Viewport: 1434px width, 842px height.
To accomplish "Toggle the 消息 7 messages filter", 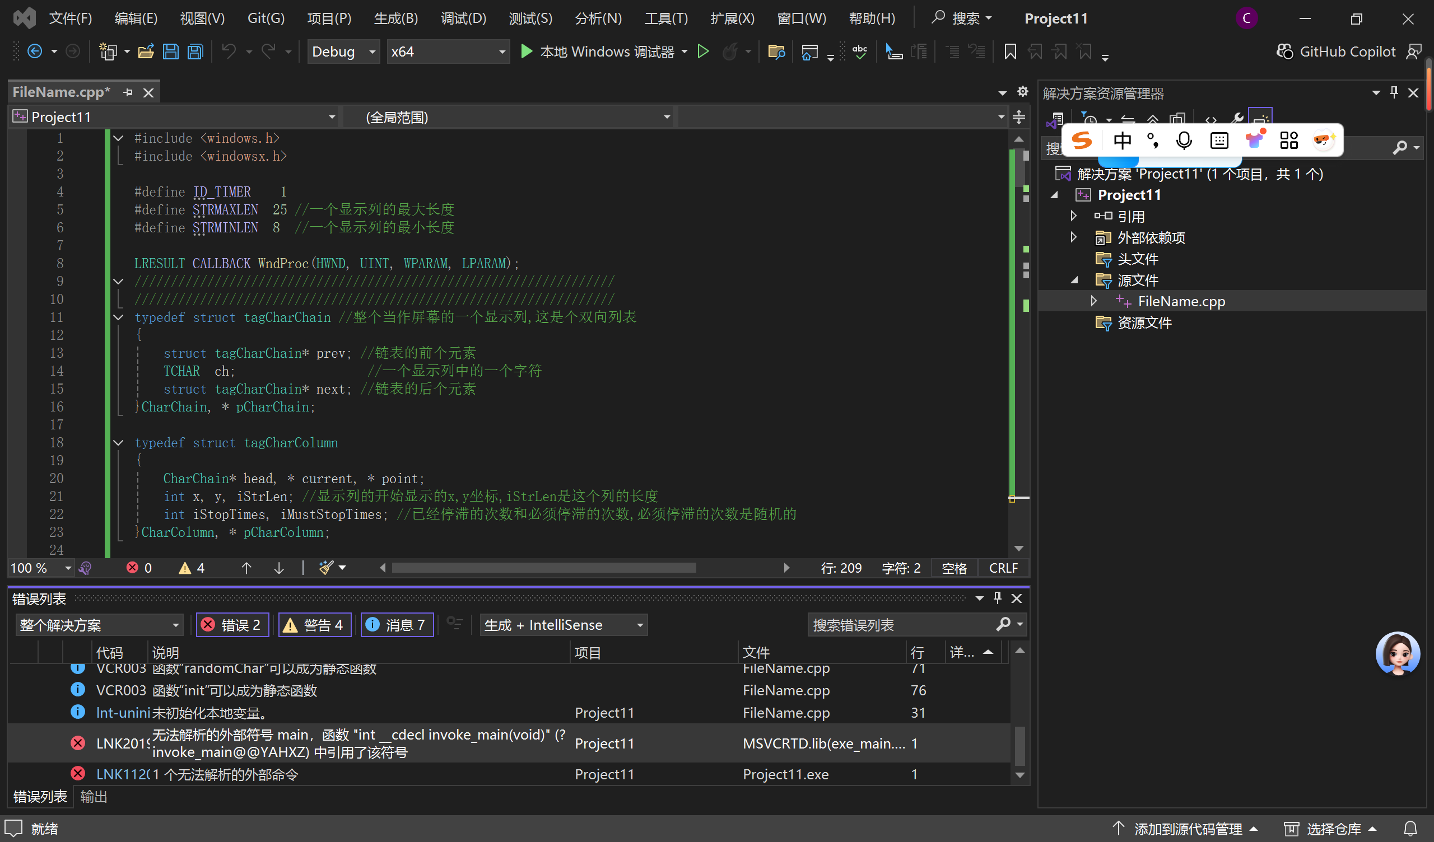I will (x=397, y=625).
